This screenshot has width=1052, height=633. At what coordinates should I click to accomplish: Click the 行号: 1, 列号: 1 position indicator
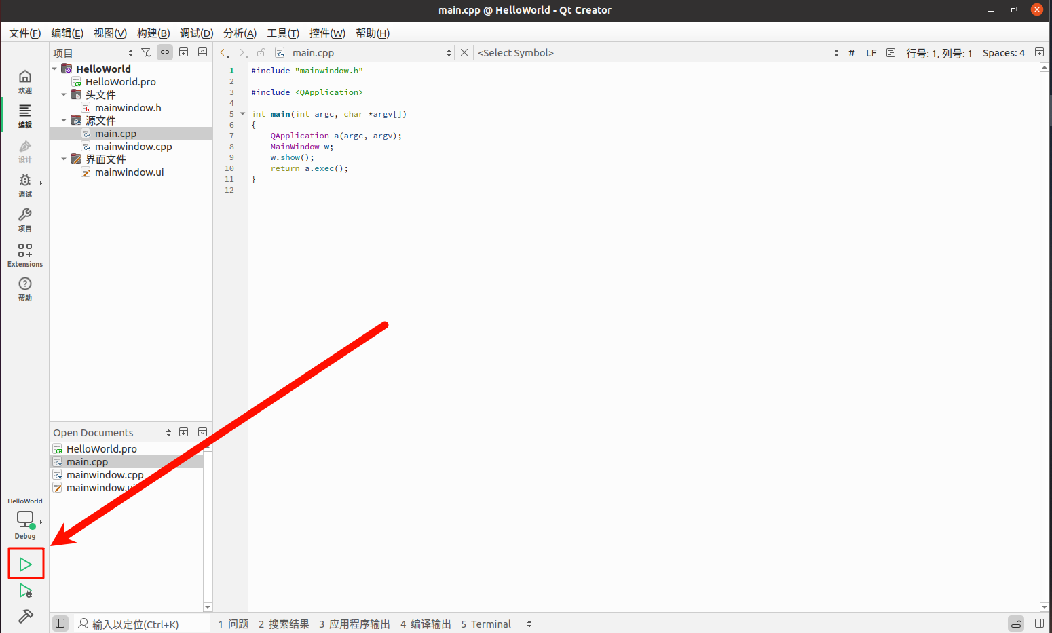939,53
